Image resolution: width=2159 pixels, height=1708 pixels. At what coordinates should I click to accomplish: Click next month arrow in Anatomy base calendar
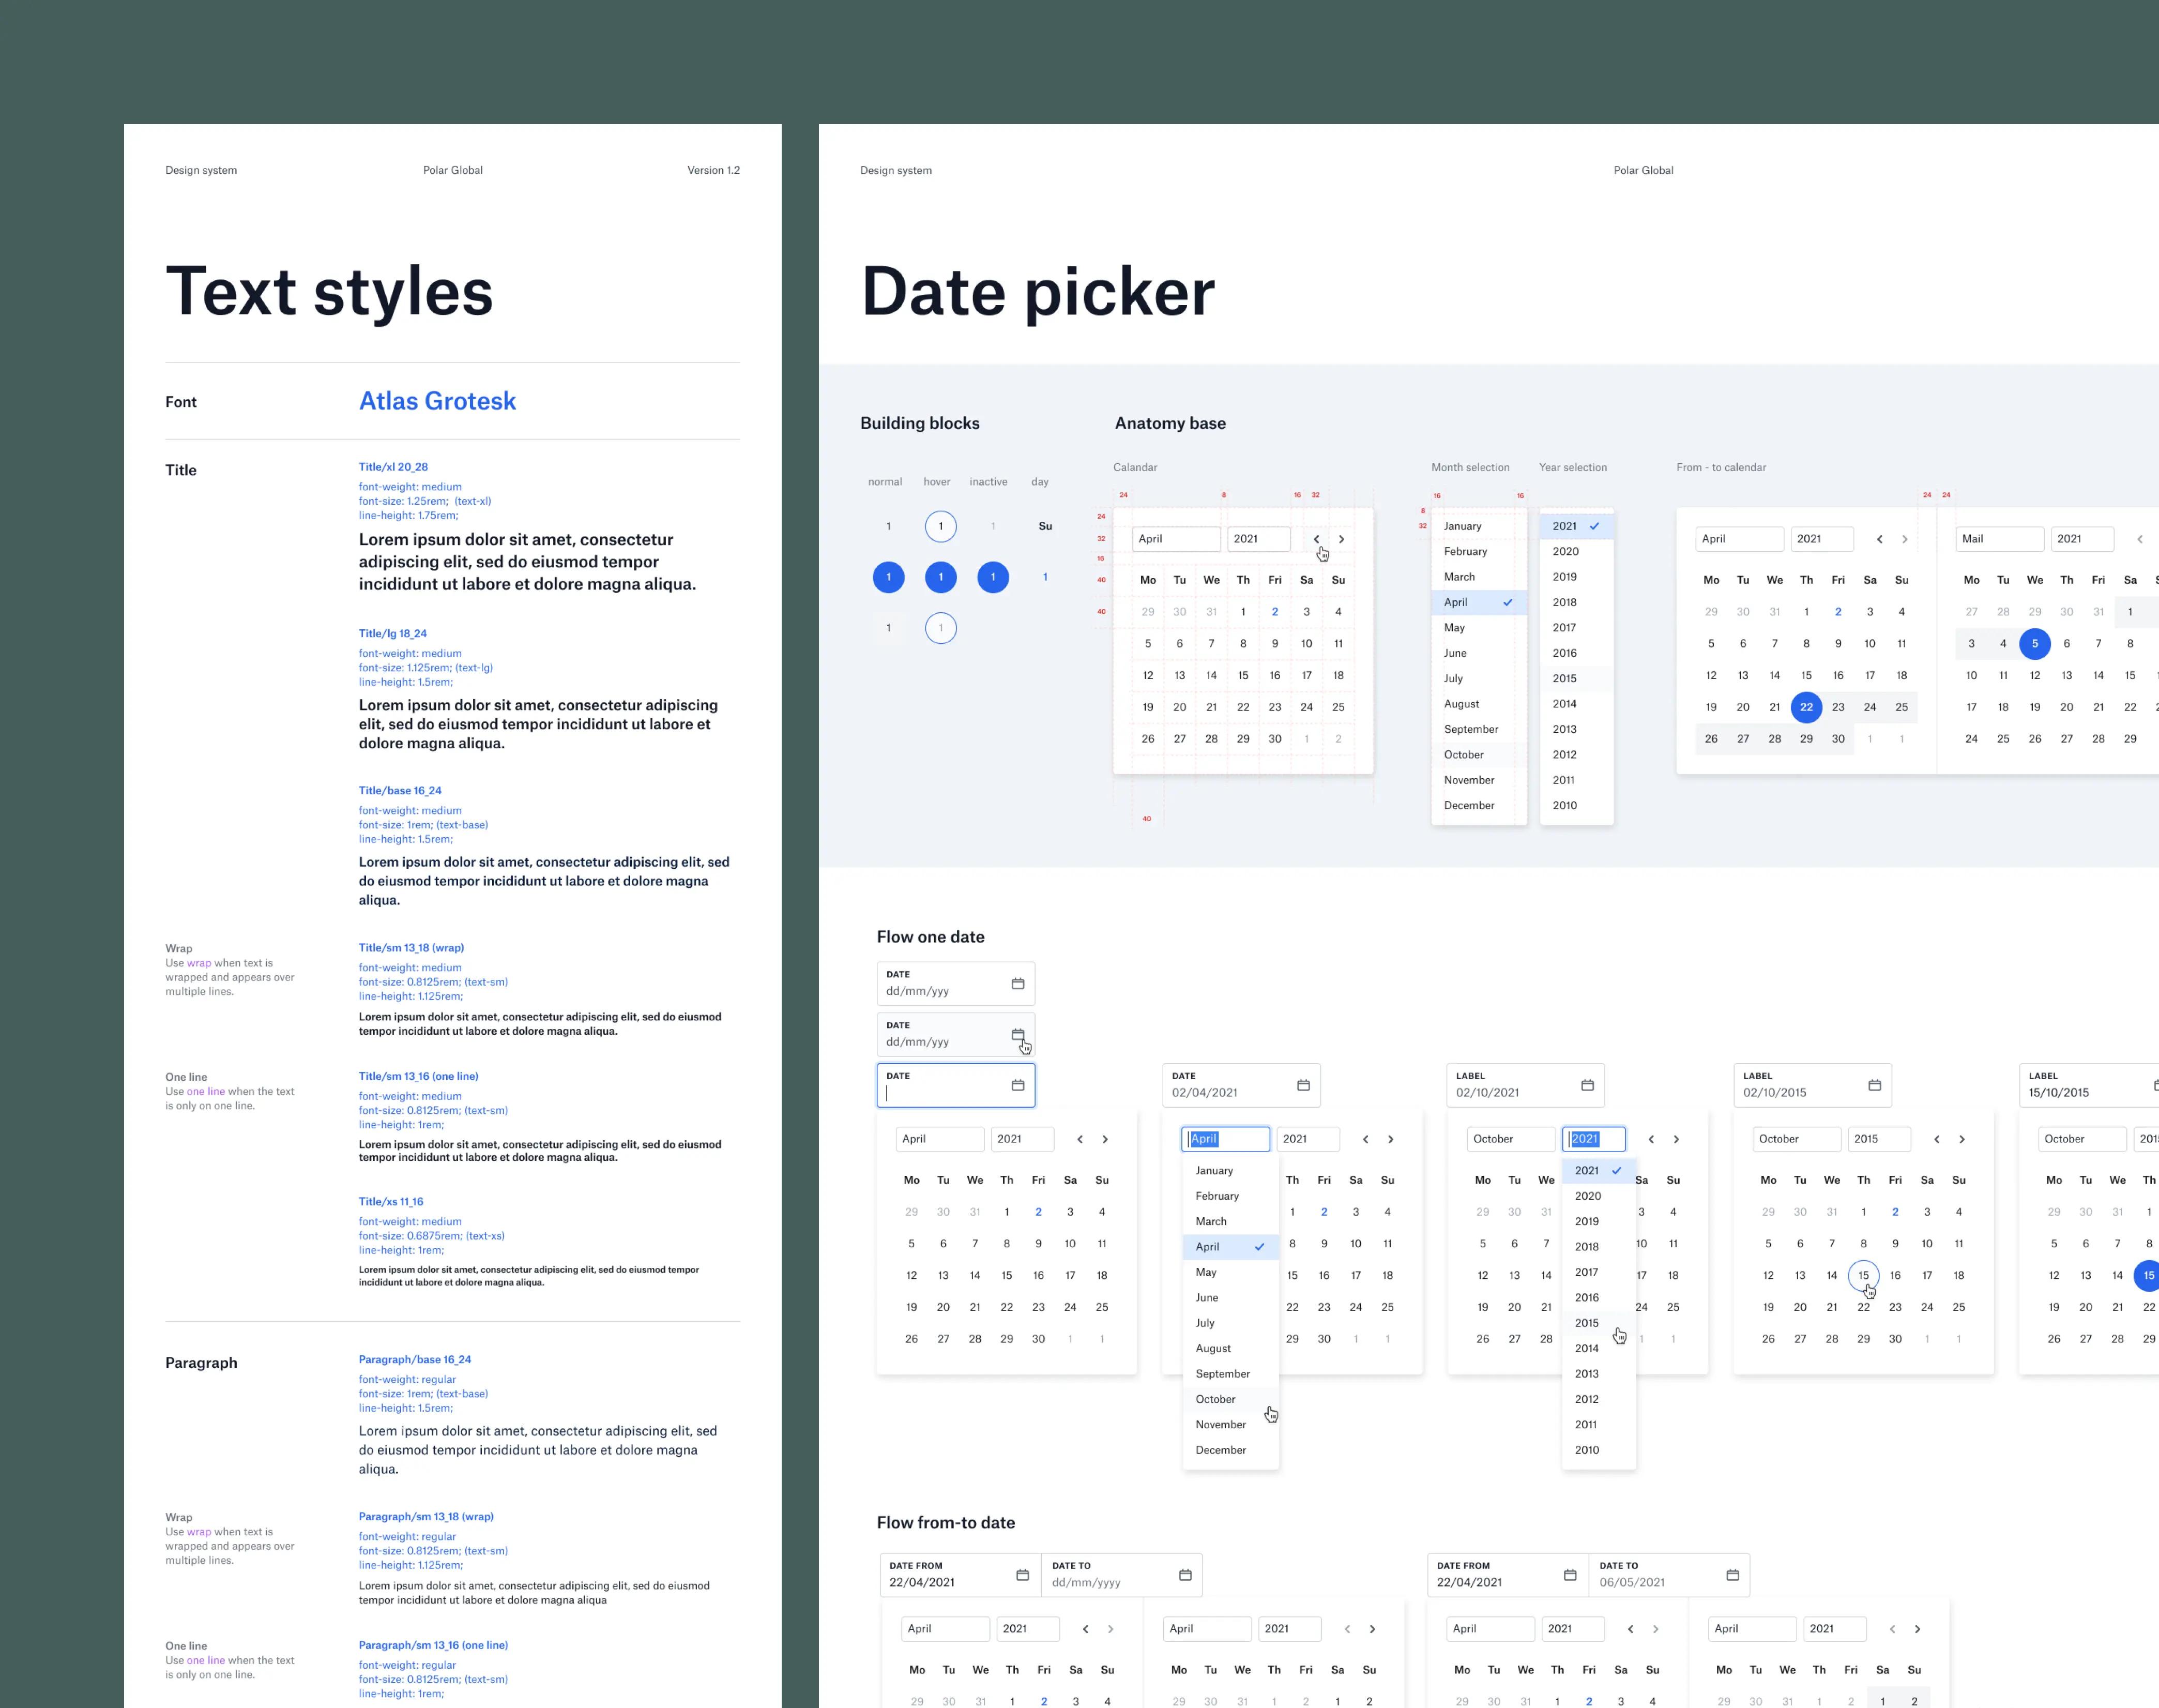pyautogui.click(x=1342, y=539)
